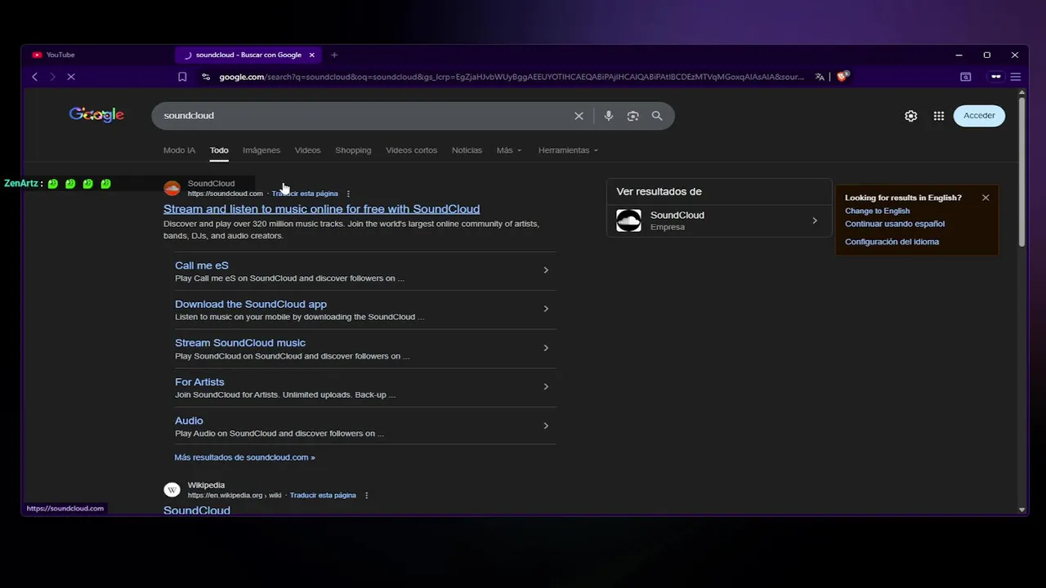Open the tab search icon in toolbar
This screenshot has height=588, width=1046.
pyautogui.click(x=966, y=77)
